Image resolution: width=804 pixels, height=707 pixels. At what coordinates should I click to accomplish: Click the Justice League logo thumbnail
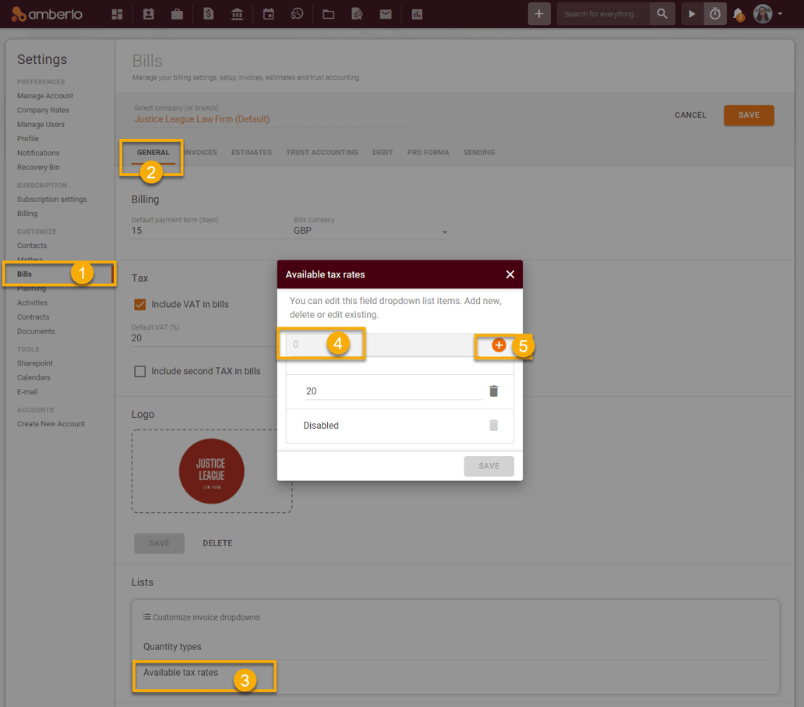211,472
